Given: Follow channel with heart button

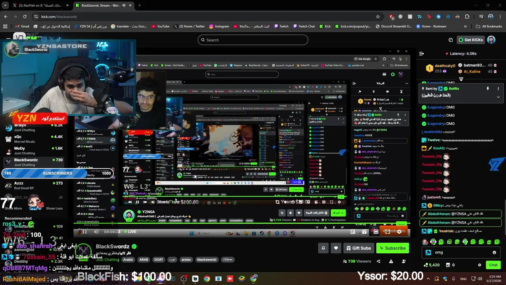Looking at the screenshot, I should 336,248.
